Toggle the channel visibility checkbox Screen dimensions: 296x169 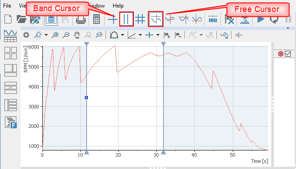pos(288,54)
